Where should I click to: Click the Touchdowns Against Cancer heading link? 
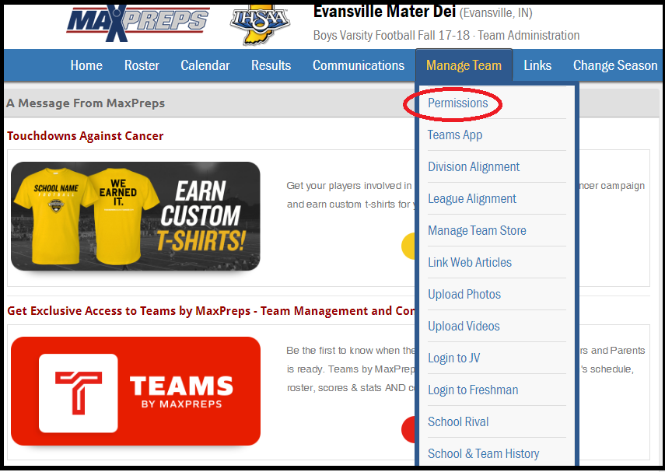click(x=86, y=136)
